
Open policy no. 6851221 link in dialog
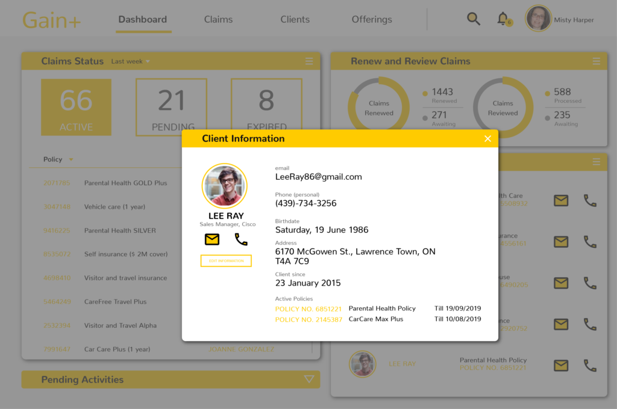point(308,309)
